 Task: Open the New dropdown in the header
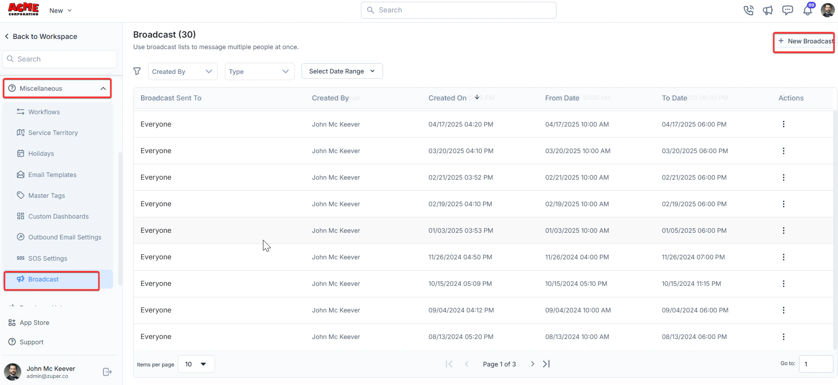coord(61,11)
